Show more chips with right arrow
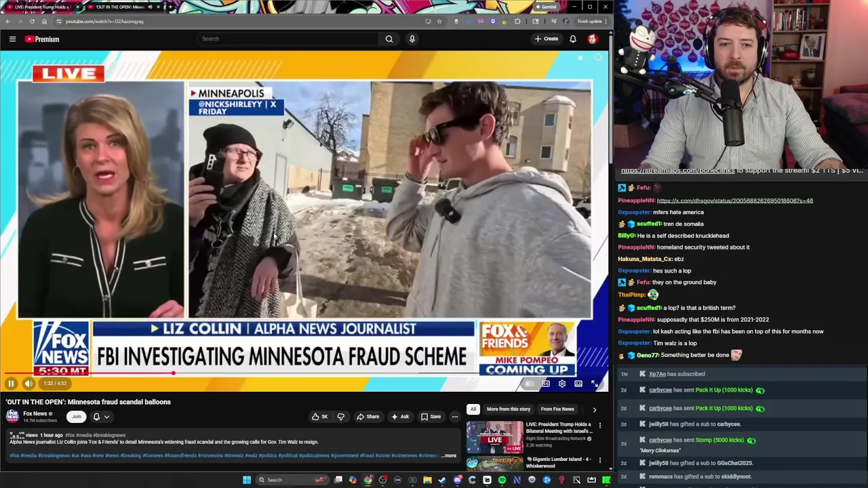The width and height of the screenshot is (868, 488). point(595,409)
